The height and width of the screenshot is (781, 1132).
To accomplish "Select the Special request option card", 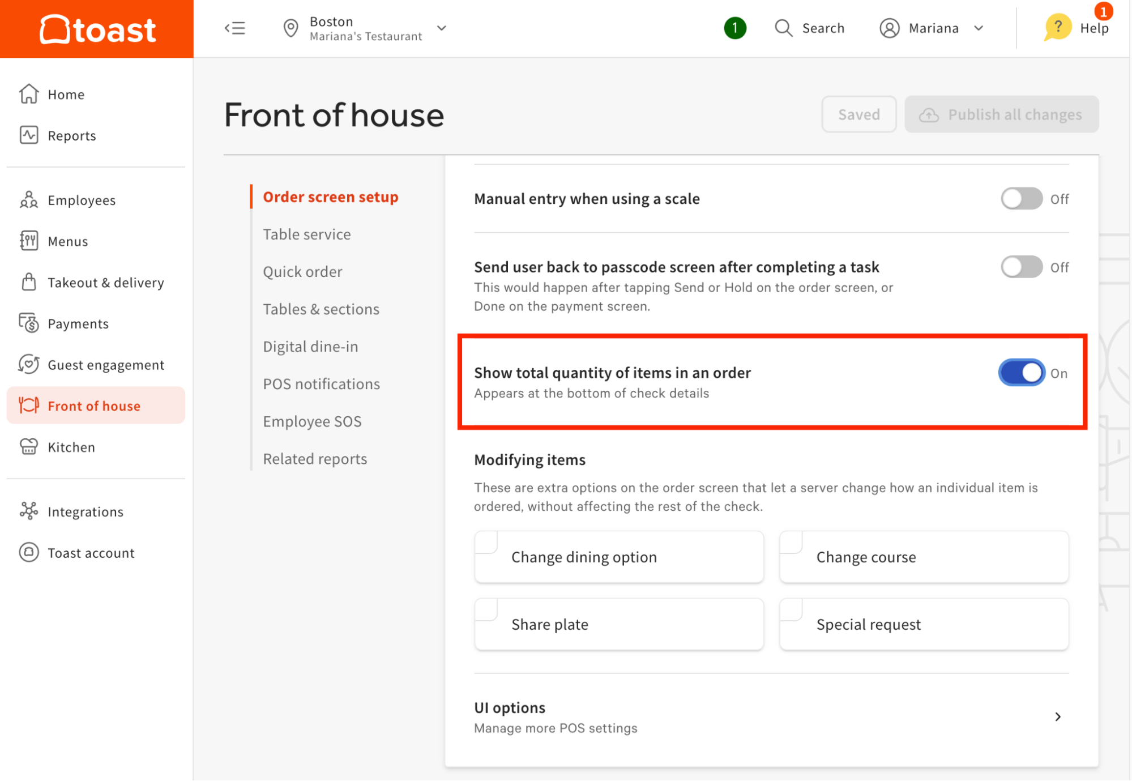I will 923,624.
